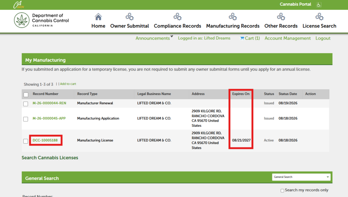
Task: Open the License Search menu item
Action: tap(319, 26)
